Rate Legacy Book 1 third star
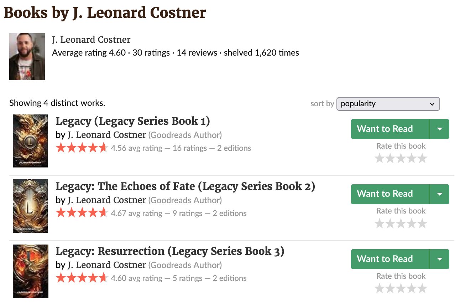Viewport: 460px width, 303px height. coord(401,158)
